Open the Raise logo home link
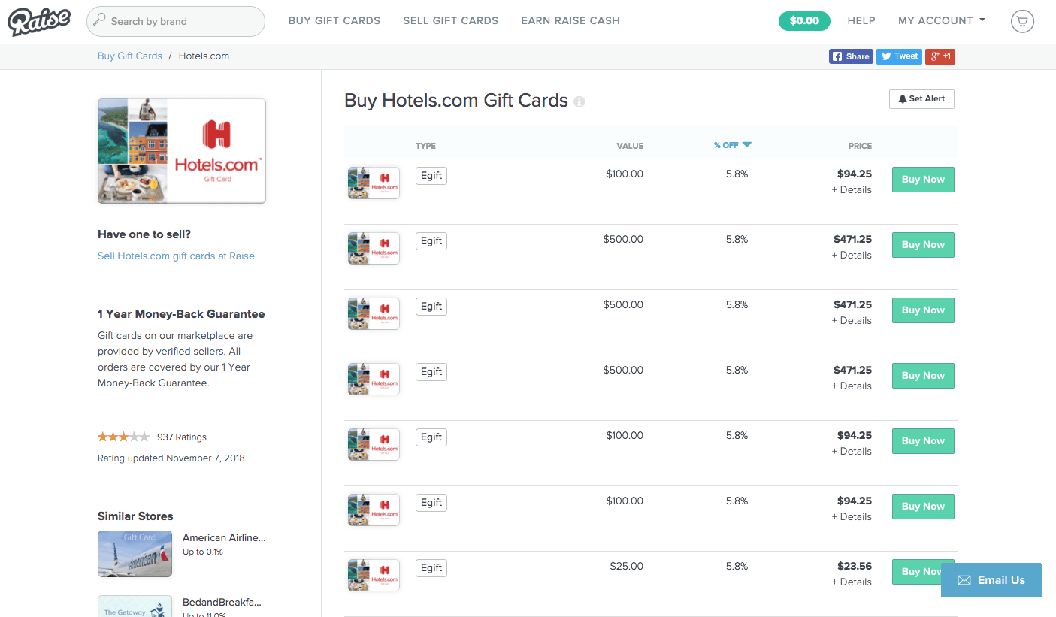The image size is (1056, 617). tap(39, 21)
